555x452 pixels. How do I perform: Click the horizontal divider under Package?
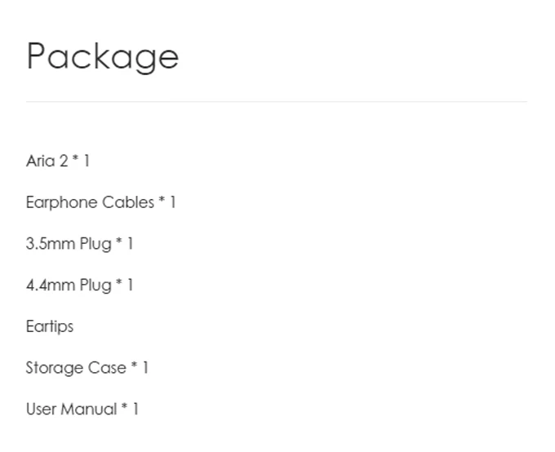277,102
